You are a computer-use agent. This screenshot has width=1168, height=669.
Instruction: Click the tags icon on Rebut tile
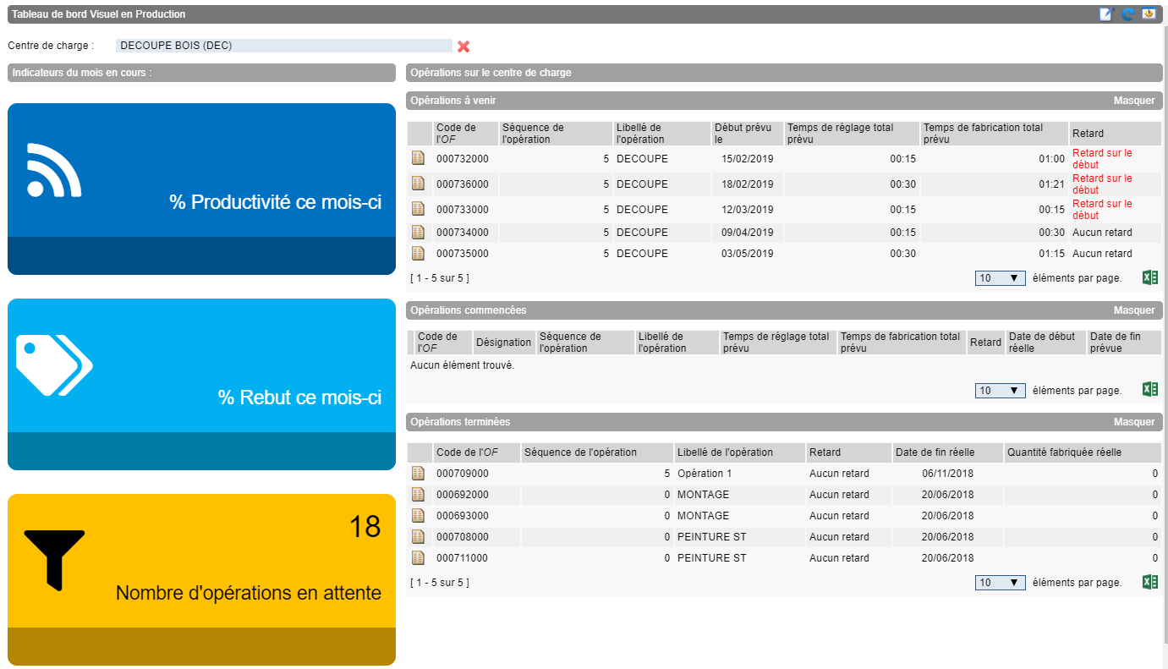54,365
